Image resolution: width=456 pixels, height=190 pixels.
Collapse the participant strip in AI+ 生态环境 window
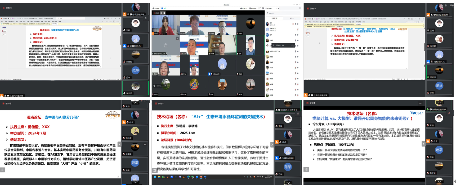pyautogui.click(x=272, y=145)
